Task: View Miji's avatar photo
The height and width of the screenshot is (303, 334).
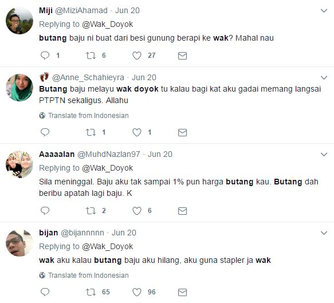Action: [19, 21]
